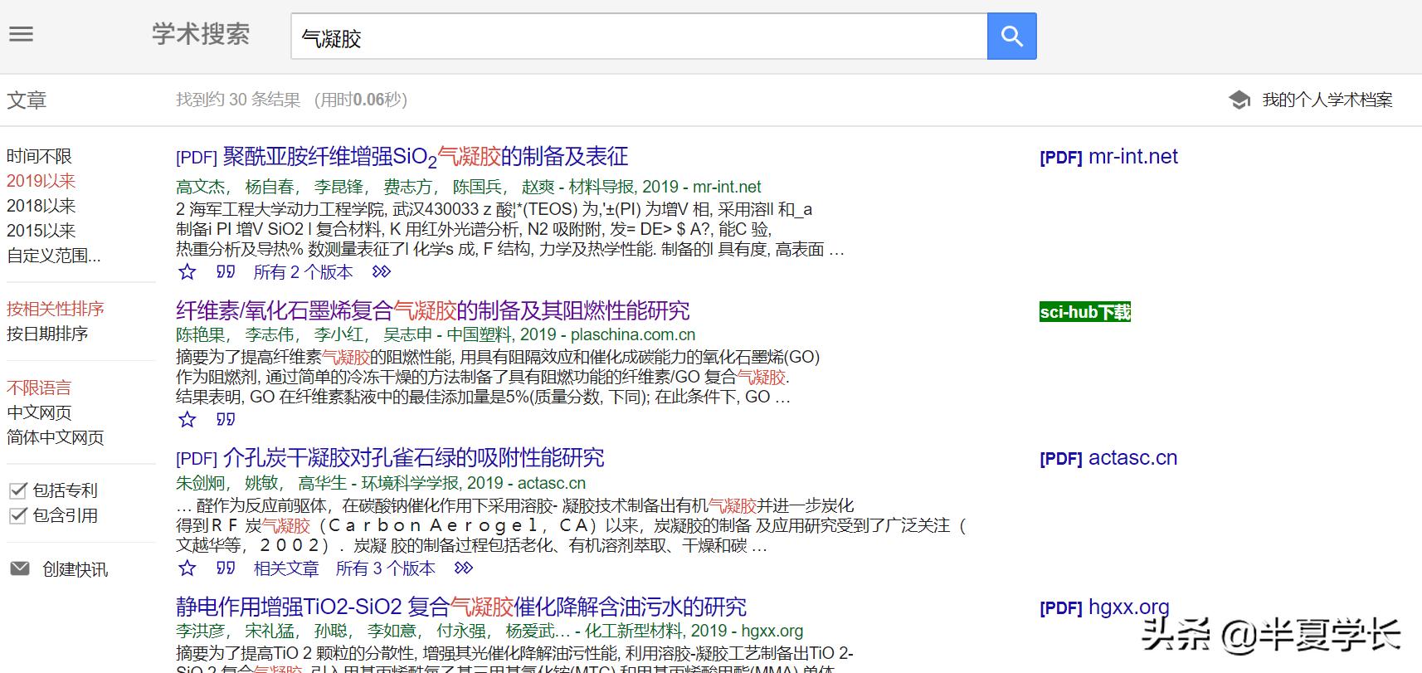Open 我的个人学术档案 link
Viewport: 1422px width, 673px height.
click(1327, 100)
